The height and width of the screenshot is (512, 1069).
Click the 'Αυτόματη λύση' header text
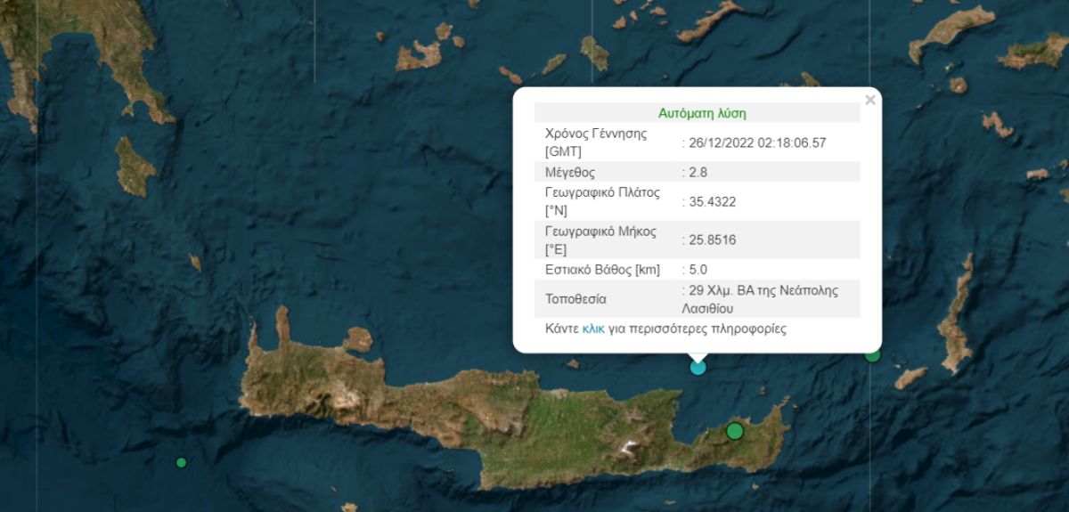pyautogui.click(x=702, y=113)
